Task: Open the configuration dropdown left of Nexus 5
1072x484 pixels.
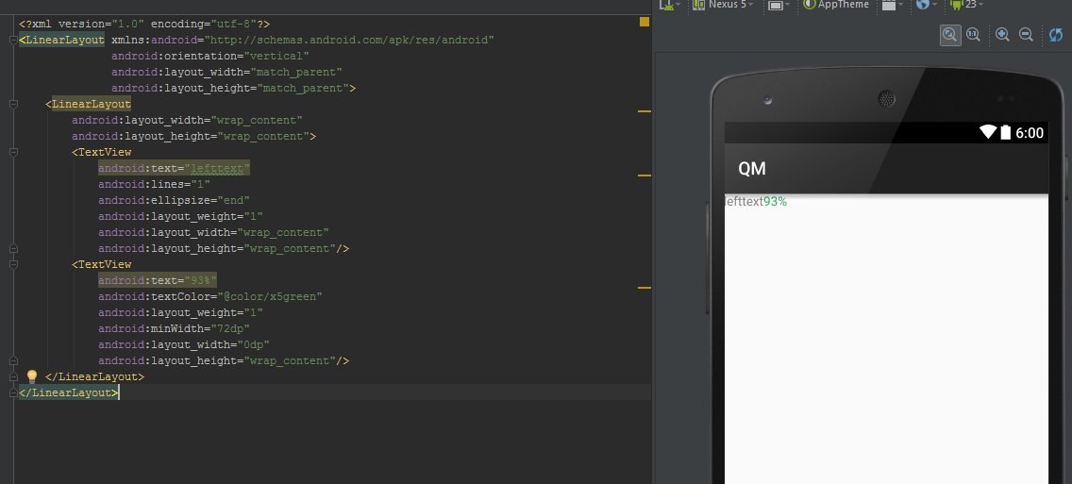Action: (670, 5)
